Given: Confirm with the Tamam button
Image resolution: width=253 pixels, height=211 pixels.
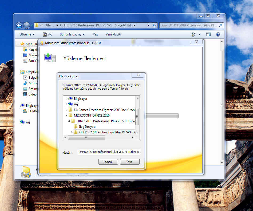Looking at the screenshot, I should (108, 162).
